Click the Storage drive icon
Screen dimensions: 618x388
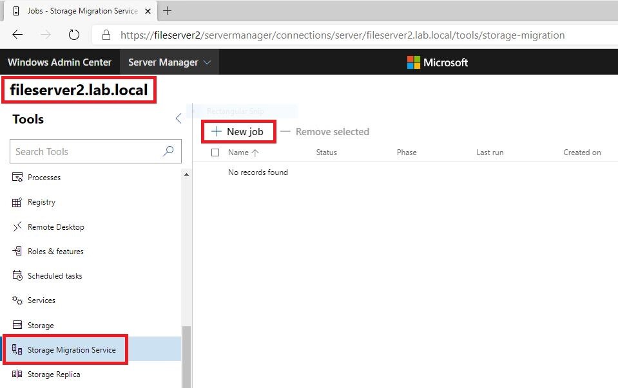tap(17, 325)
